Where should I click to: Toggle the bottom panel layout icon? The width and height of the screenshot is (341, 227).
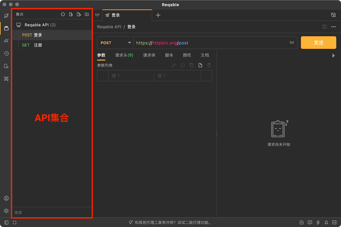coord(335,222)
